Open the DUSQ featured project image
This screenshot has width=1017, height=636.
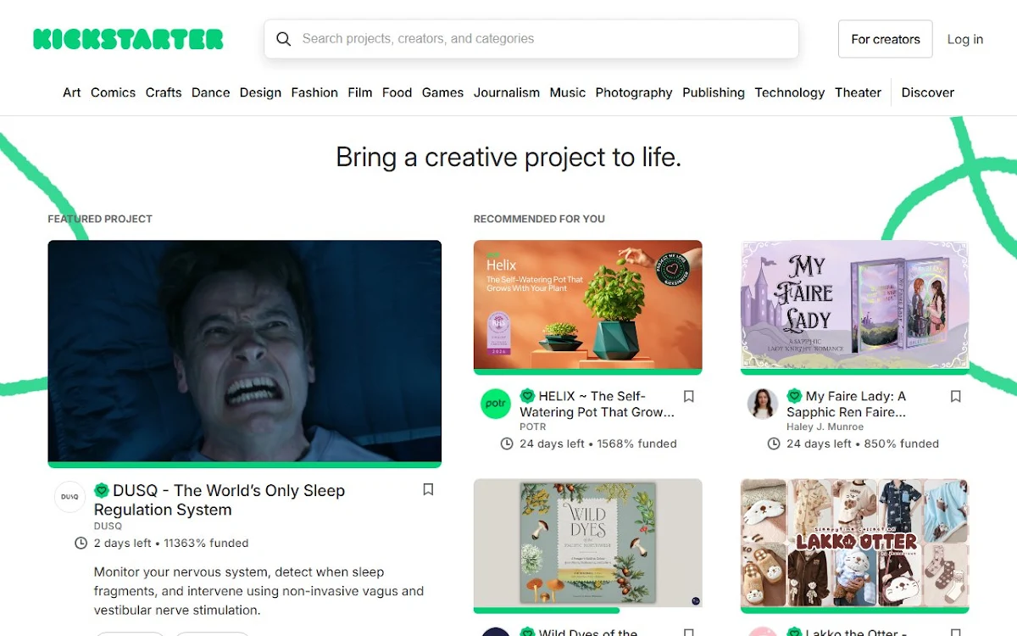pyautogui.click(x=245, y=351)
